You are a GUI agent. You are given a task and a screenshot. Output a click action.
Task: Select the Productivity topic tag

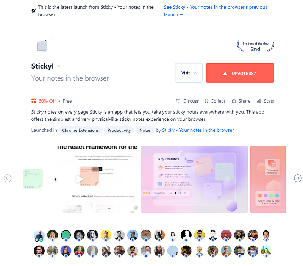119,130
